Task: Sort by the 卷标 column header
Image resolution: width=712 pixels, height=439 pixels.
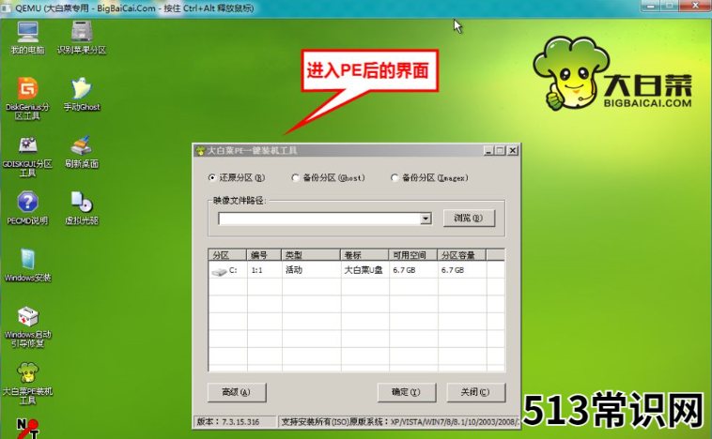Action: pos(364,255)
